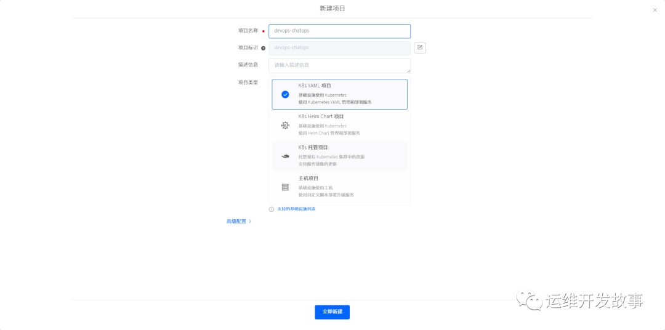Screen dimensions: 665x330
Task: Pick the 主机项目 project type title
Action: click(308, 179)
